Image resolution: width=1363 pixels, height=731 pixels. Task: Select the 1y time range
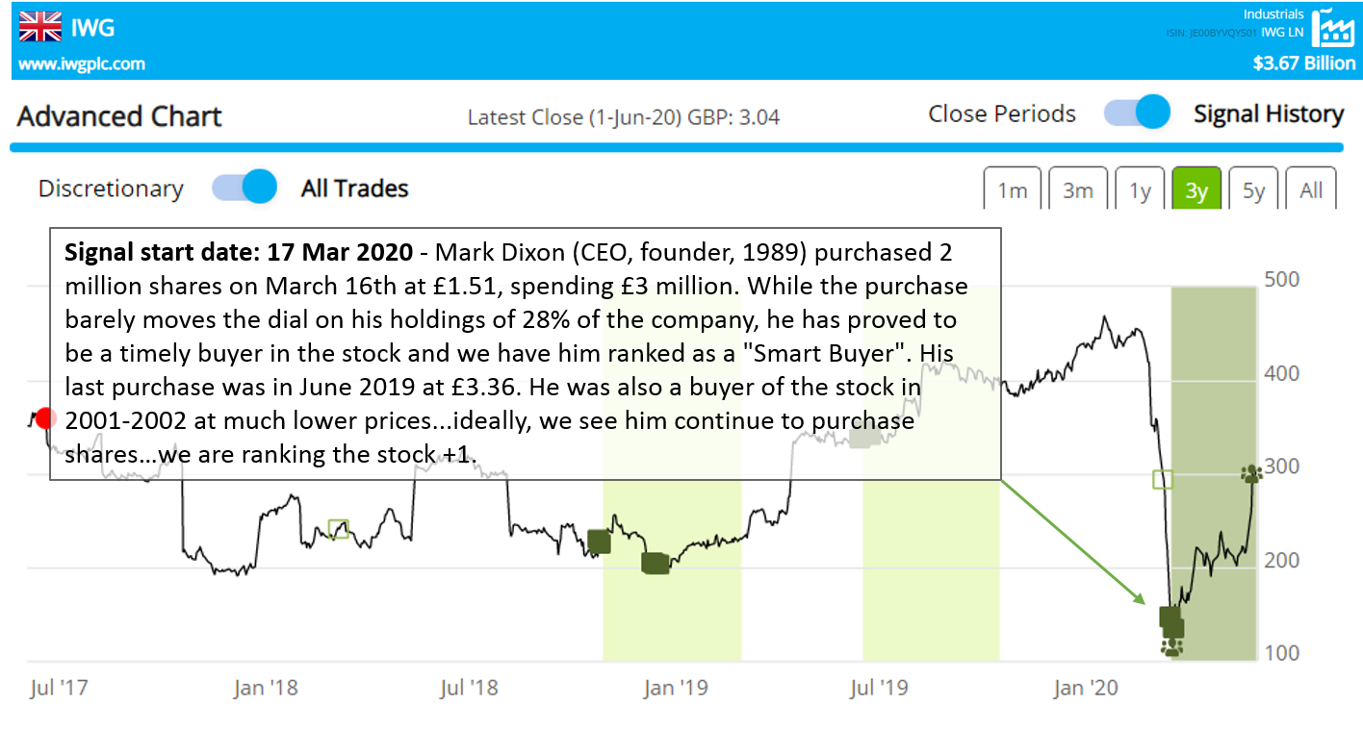point(1140,189)
